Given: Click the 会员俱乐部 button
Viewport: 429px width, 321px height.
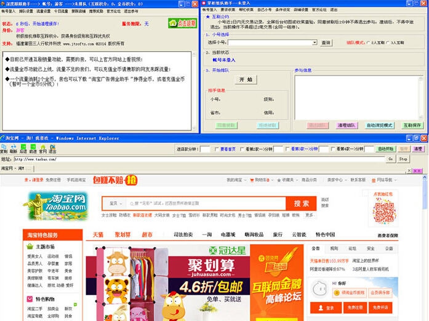Looking at the screenshot, I should click(x=380, y=293).
